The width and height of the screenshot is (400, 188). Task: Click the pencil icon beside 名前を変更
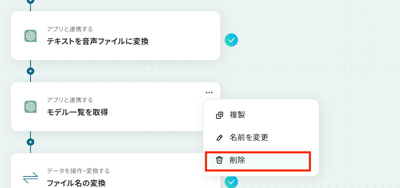coord(219,138)
